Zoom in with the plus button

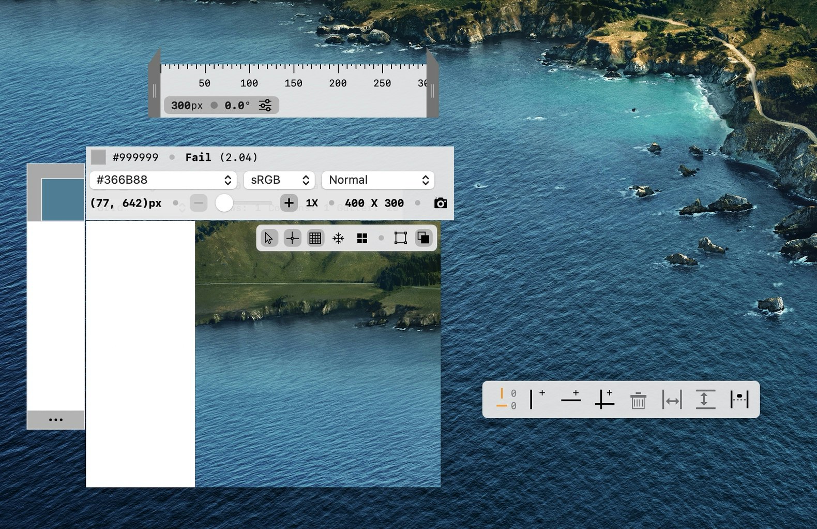(x=289, y=203)
